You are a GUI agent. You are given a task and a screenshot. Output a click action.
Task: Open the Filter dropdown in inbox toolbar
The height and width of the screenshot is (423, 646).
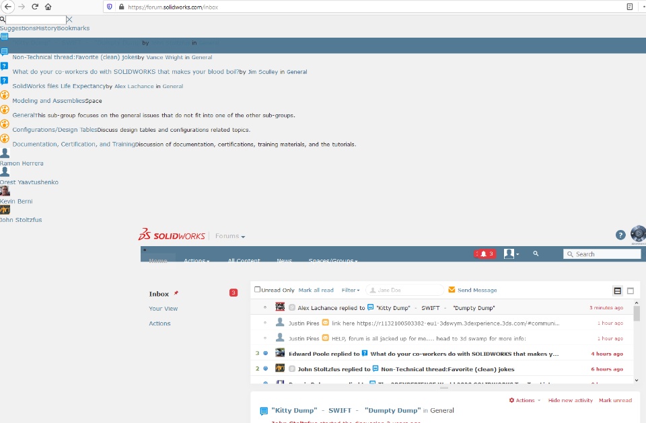(350, 290)
